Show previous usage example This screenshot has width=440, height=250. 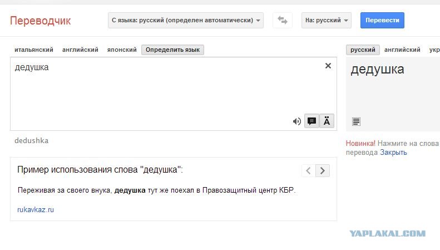308,170
